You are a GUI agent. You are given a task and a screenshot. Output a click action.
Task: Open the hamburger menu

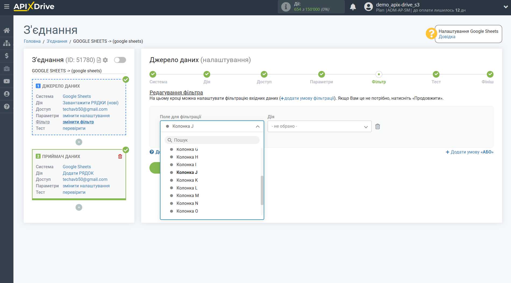[7, 6]
